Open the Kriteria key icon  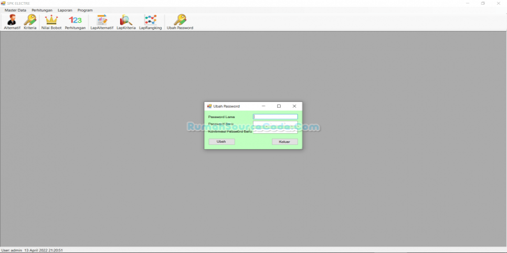pyautogui.click(x=30, y=22)
